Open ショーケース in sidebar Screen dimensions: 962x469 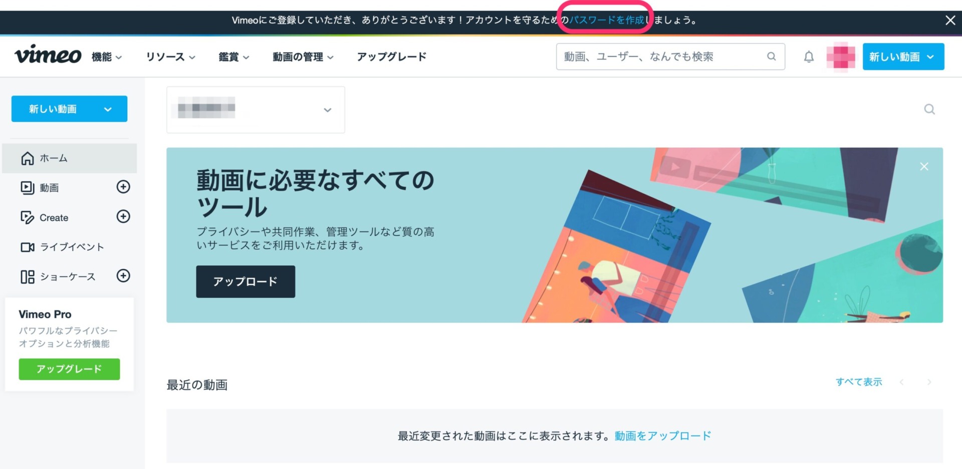pos(58,276)
